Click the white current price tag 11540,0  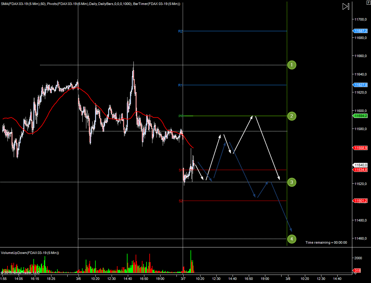click(x=361, y=165)
